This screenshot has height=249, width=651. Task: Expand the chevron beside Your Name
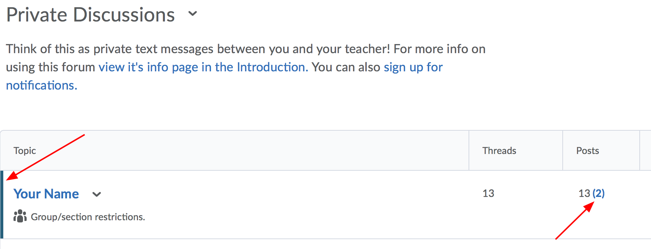pyautogui.click(x=97, y=194)
